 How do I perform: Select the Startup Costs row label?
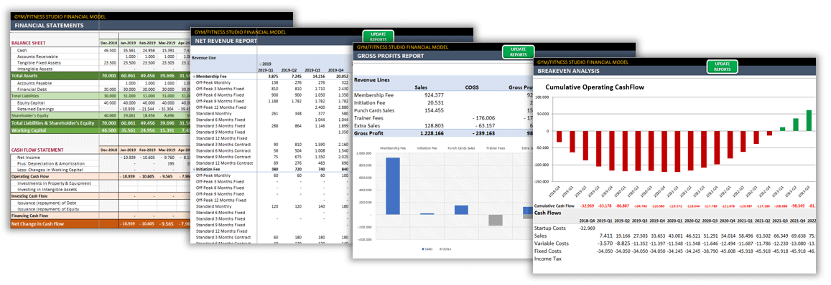click(549, 228)
